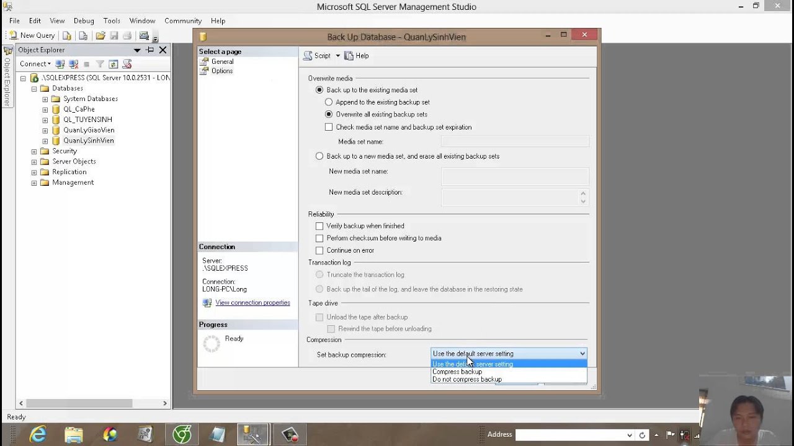Click the Filter funnel icon in Object Explorer

(100, 64)
